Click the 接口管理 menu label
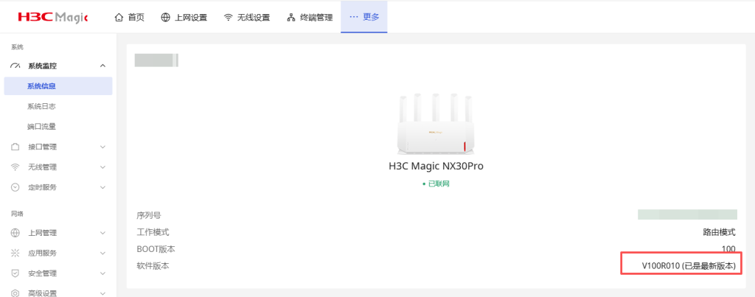The image size is (755, 297). click(x=42, y=147)
